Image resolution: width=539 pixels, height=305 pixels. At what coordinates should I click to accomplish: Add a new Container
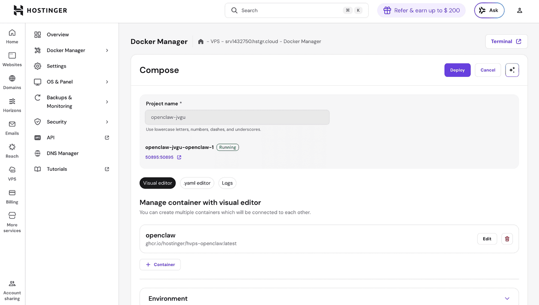[x=160, y=265]
